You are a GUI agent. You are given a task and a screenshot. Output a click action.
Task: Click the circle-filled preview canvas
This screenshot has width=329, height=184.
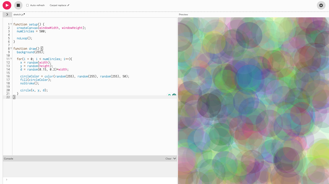click(x=253, y=101)
